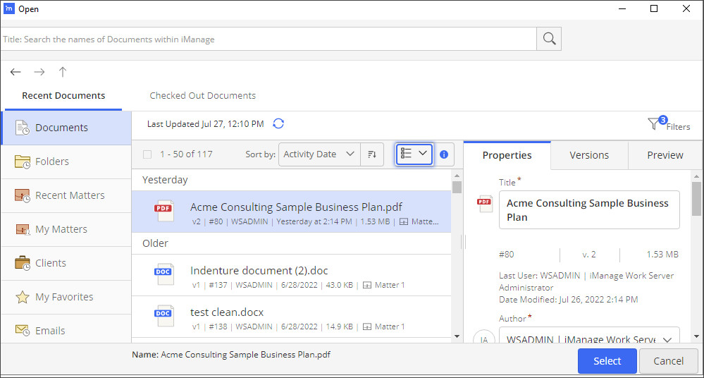Open the Properties tab
Viewport: 704px width, 378px height.
507,155
